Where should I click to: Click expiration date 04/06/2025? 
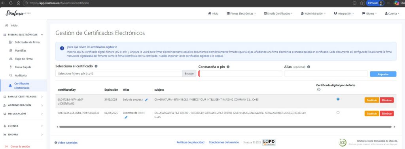[111, 113]
